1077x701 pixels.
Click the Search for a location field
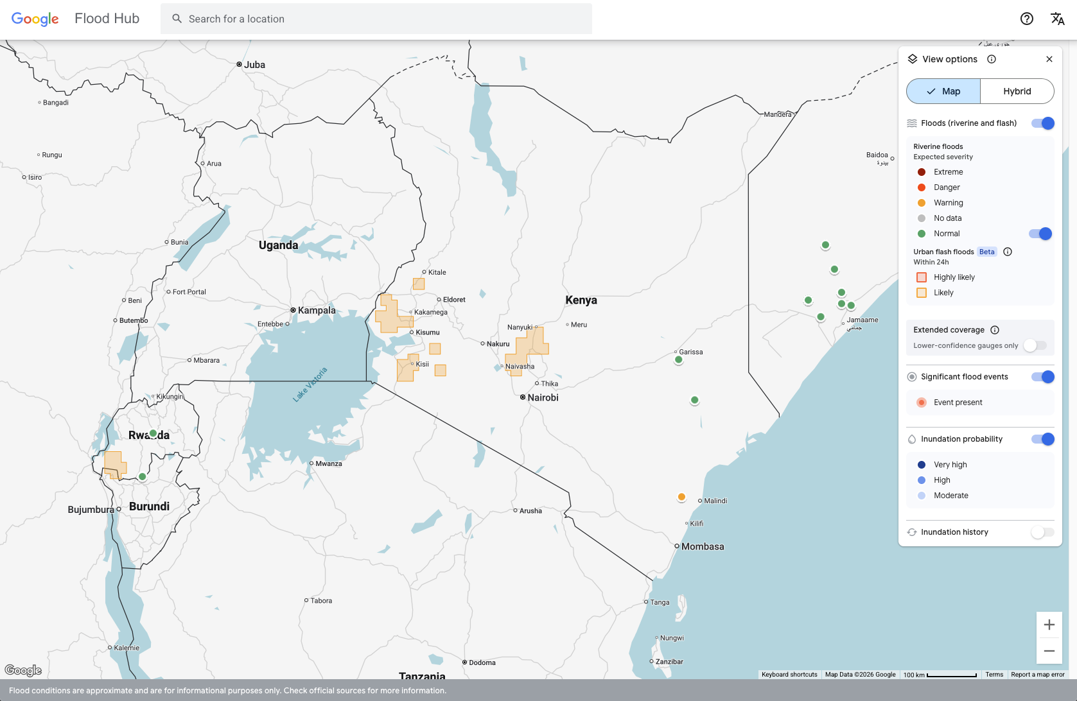(385, 19)
